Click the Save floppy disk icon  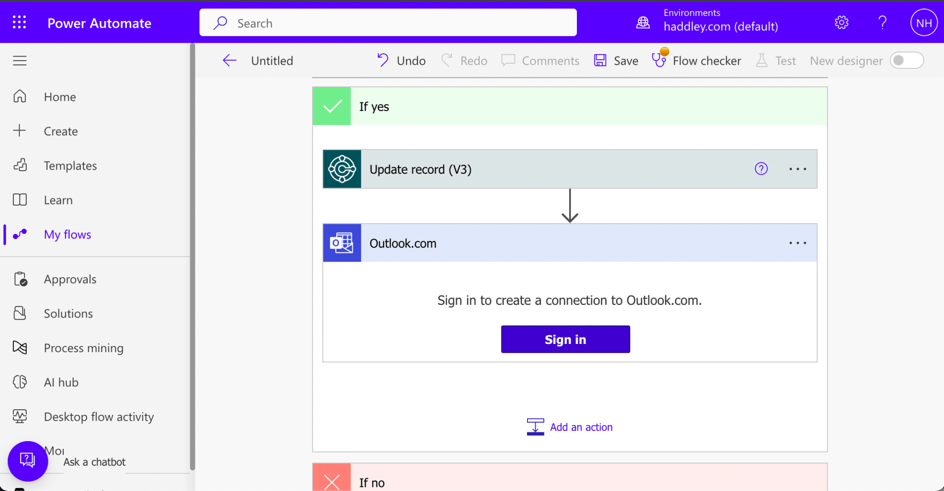[x=600, y=61]
